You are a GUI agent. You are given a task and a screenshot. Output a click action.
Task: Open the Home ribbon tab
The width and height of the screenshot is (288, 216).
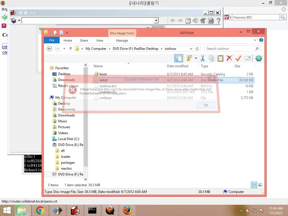(x=68, y=40)
